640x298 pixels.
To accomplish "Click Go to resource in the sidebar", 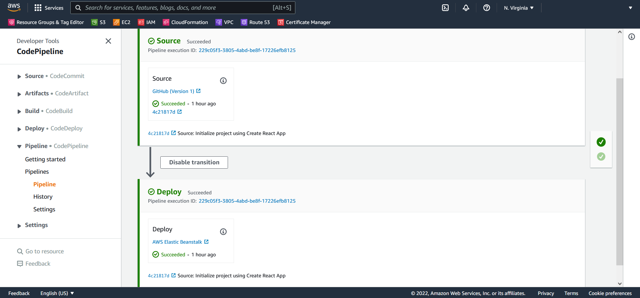I will [x=45, y=251].
